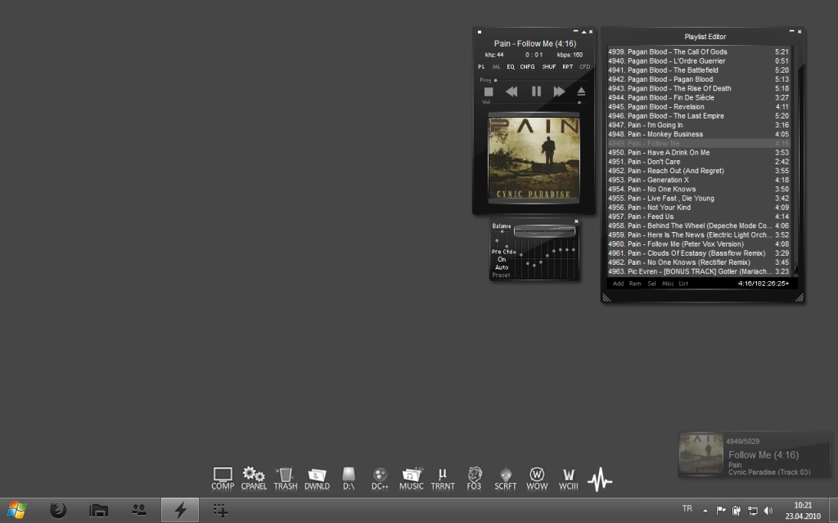Image resolution: width=838 pixels, height=523 pixels.
Task: Click the Vol volume slider handle
Action: pos(579,102)
